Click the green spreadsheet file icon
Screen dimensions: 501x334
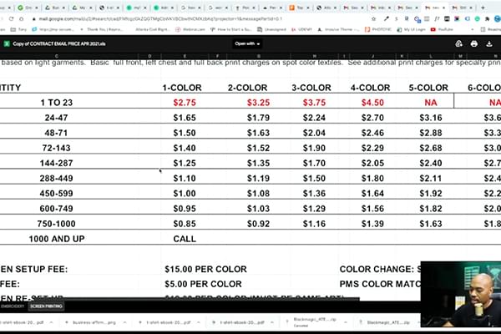click(x=8, y=42)
